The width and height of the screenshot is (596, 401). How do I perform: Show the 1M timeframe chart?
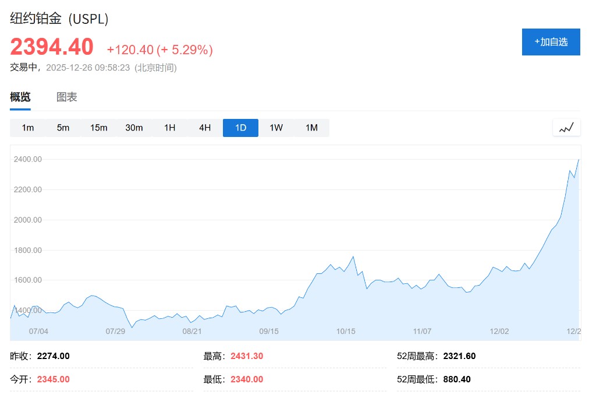[x=311, y=128]
